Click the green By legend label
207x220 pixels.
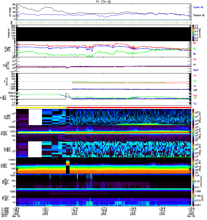tap(195, 49)
